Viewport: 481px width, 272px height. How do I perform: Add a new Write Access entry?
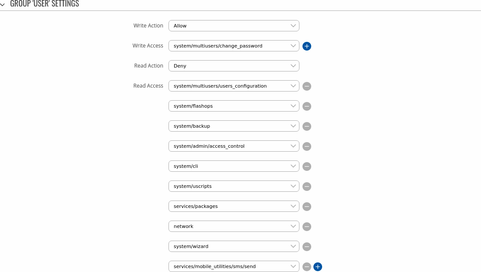pyautogui.click(x=307, y=46)
